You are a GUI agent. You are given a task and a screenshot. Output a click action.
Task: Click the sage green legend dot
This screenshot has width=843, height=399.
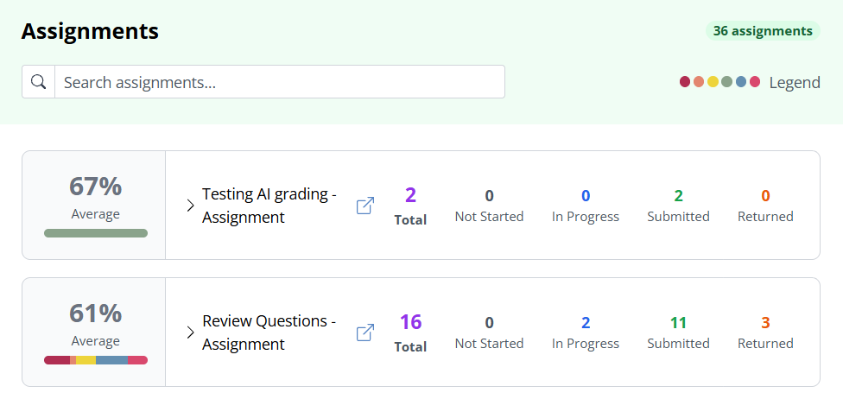727,82
